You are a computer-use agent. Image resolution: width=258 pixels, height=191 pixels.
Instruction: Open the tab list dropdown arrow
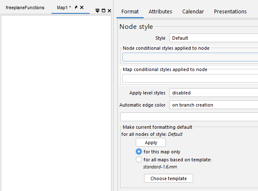click(98, 11)
